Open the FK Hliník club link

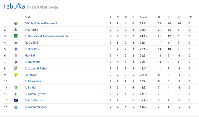[30, 56]
